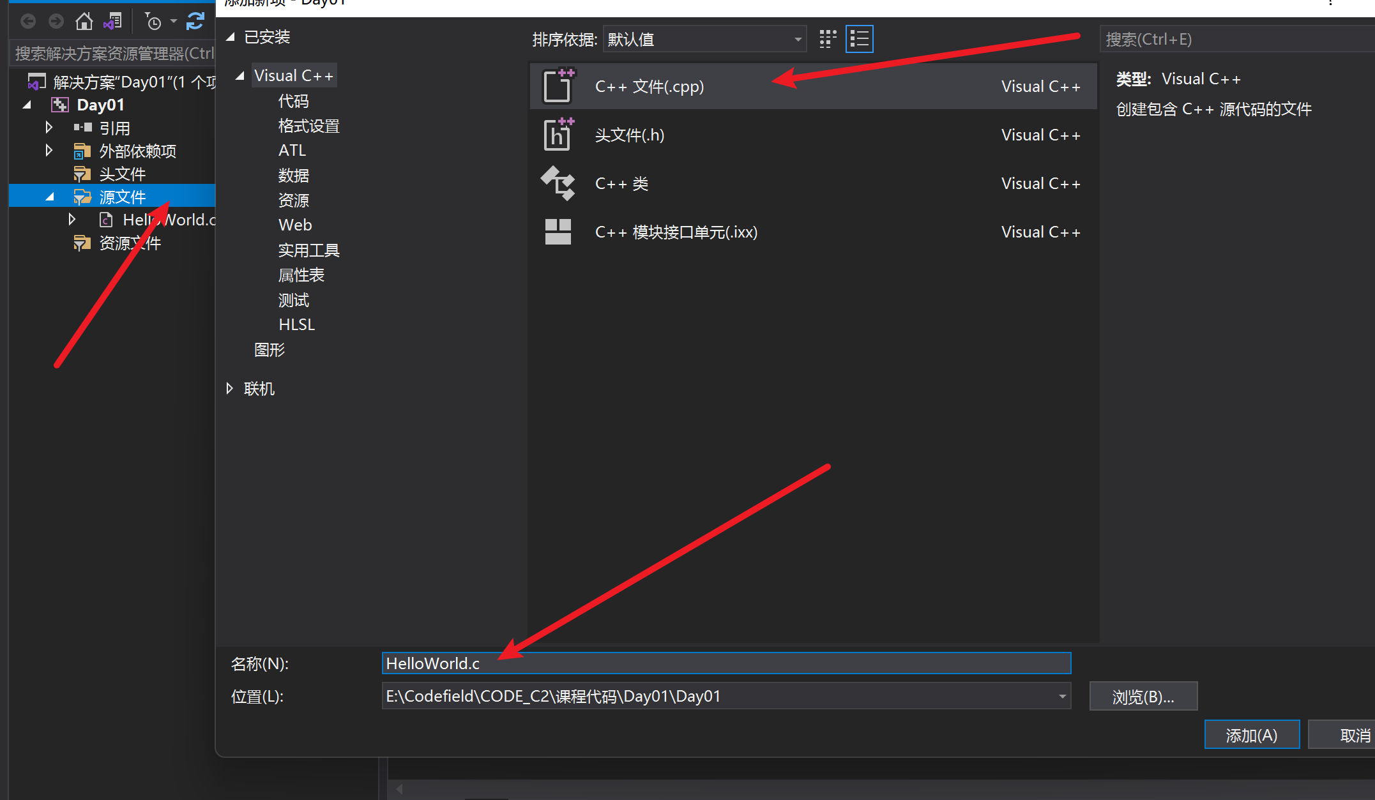Click the header file template icon
The image size is (1375, 800).
pos(558,134)
